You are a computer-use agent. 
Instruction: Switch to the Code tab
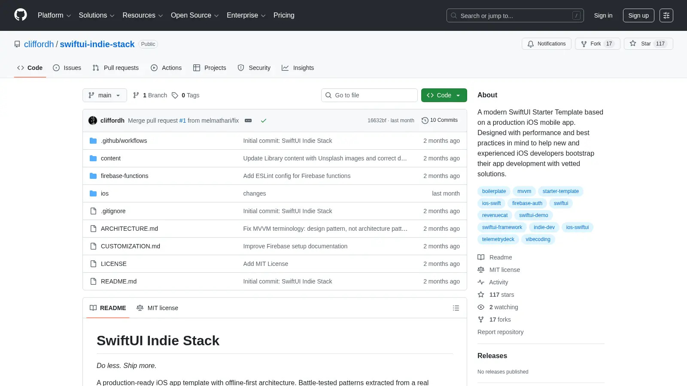click(x=30, y=68)
